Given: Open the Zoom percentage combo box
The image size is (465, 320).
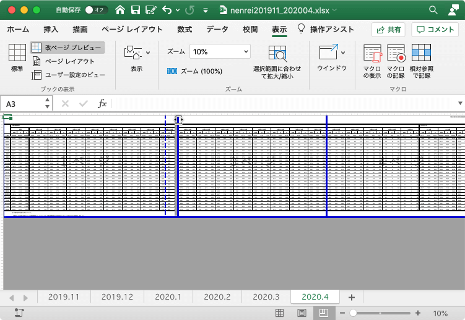Looking at the screenshot, I should tap(220, 52).
